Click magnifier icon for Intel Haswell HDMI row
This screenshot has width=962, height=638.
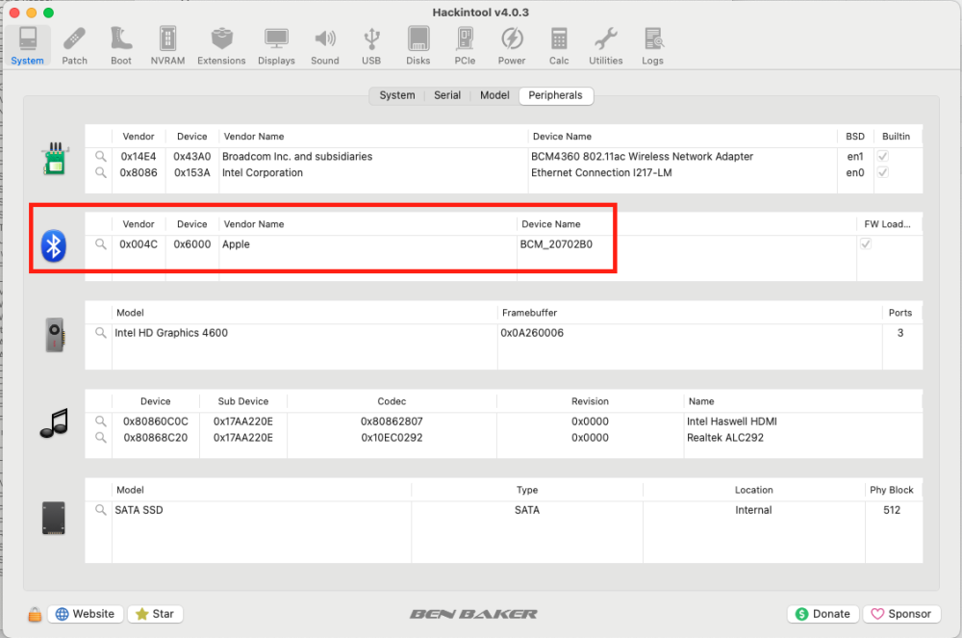(x=101, y=421)
